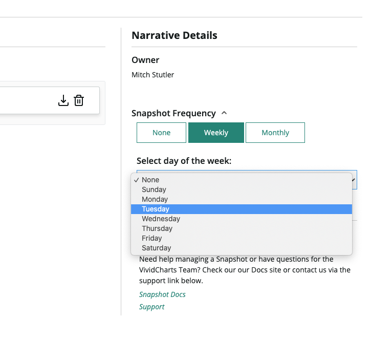Select Sunday from the day list
Image resolution: width=371 pixels, height=339 pixels.
242,189
